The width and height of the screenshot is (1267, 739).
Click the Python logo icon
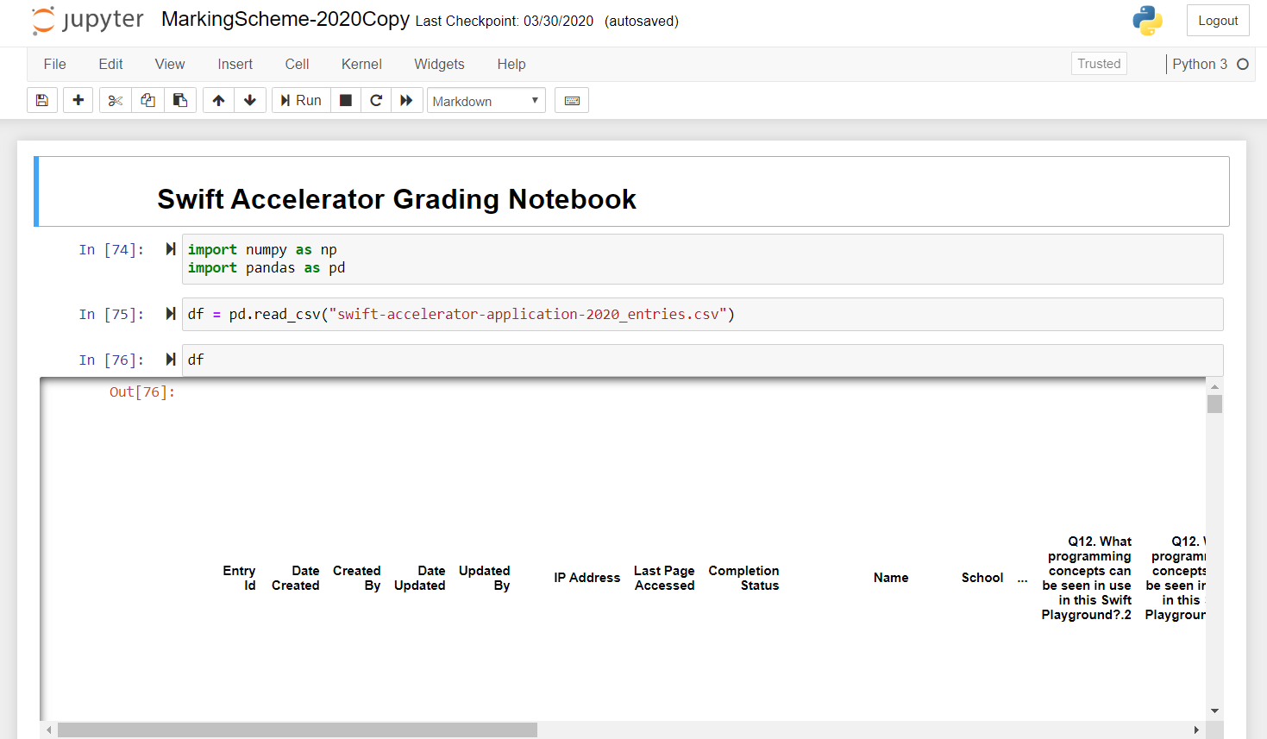pos(1147,21)
